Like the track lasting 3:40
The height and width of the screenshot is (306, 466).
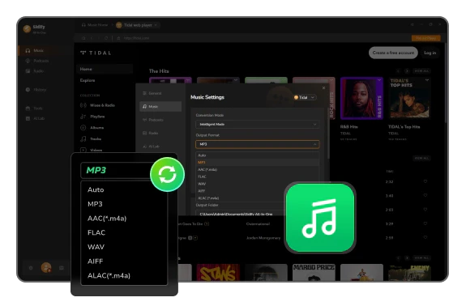[425, 195]
